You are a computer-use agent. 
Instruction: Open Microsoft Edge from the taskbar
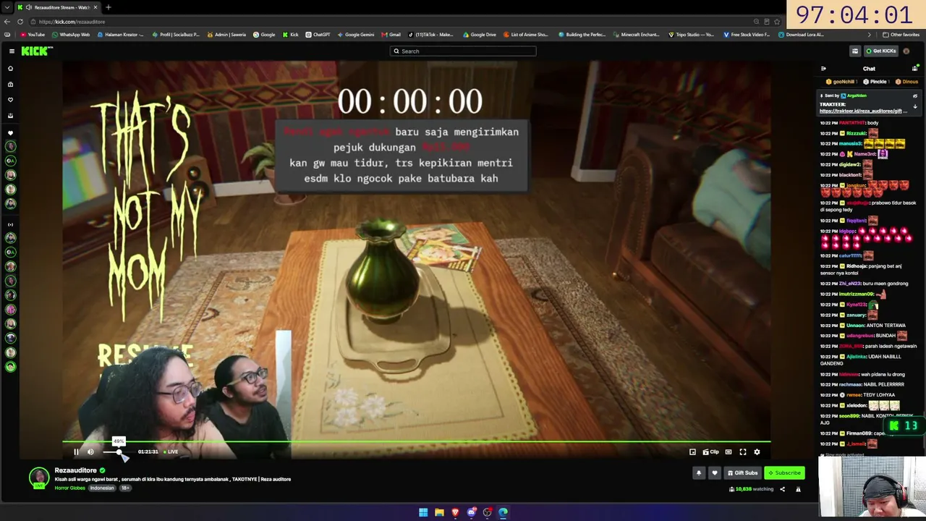pos(504,512)
